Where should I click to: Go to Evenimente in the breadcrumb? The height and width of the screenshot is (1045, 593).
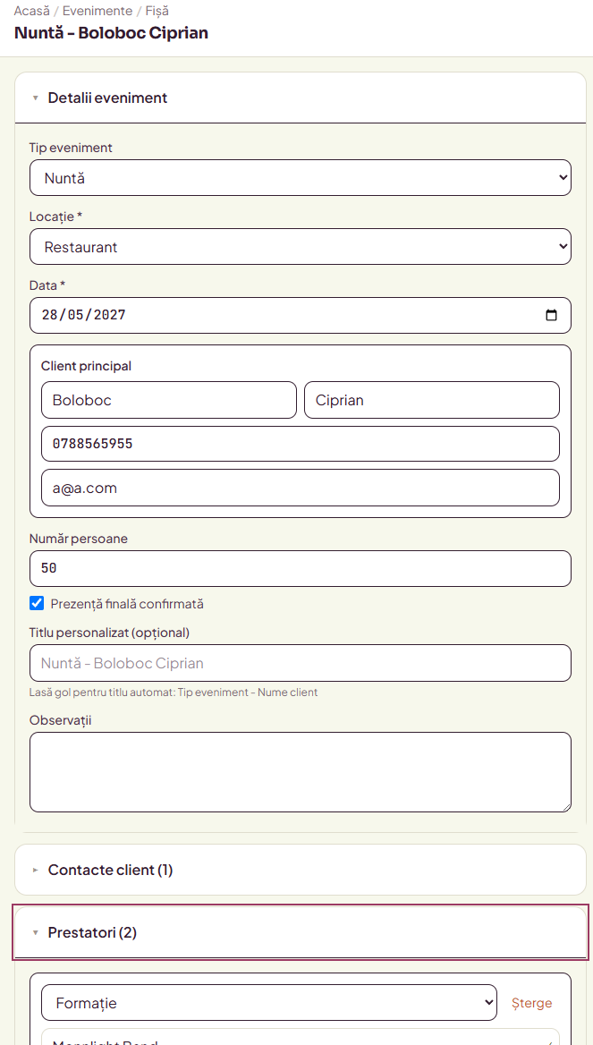97,12
